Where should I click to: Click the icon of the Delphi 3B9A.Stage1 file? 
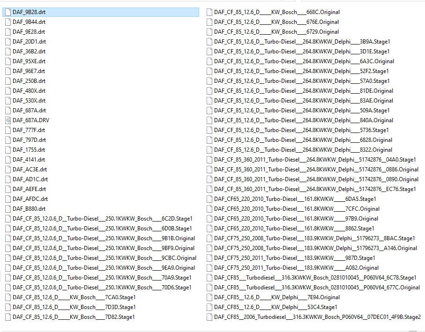tap(209, 42)
